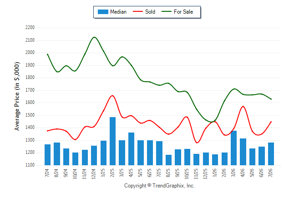Click the 1/26 x-axis label
The width and height of the screenshot is (294, 197).
point(215,172)
